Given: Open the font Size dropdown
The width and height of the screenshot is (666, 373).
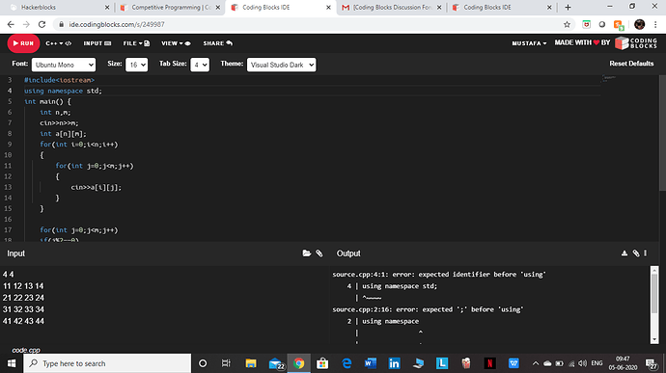Looking at the screenshot, I should 136,65.
